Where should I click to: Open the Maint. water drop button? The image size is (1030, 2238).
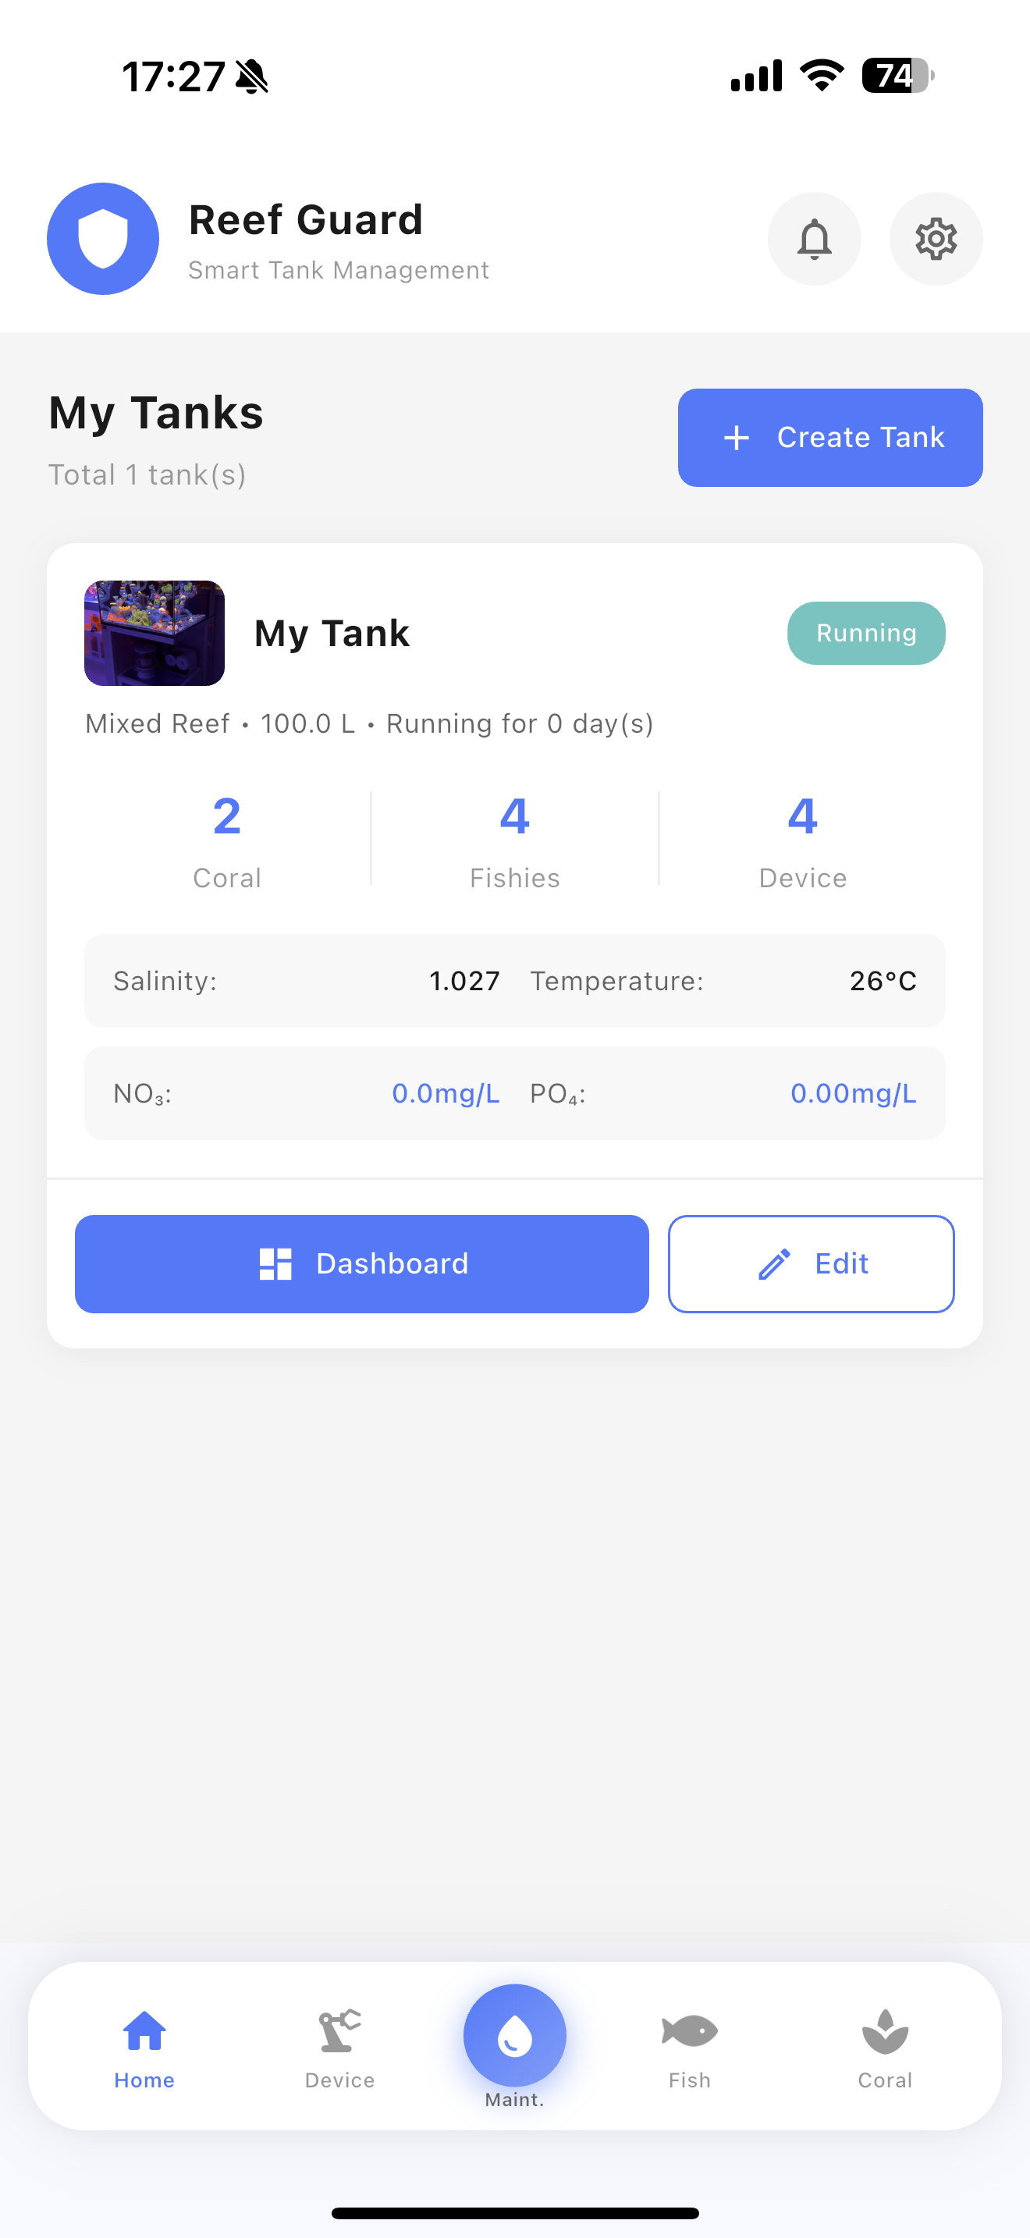[515, 2036]
